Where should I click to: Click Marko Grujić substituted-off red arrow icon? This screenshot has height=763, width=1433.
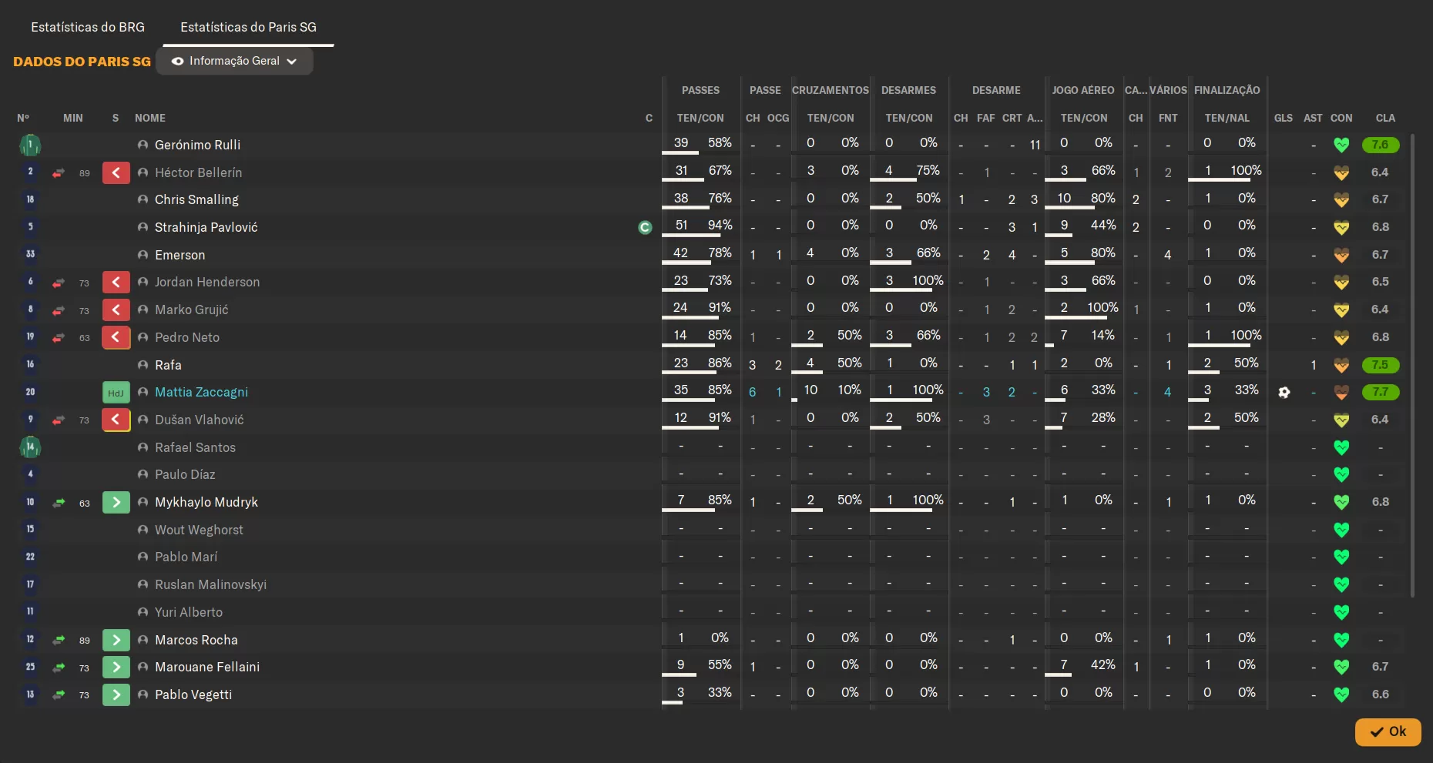click(x=116, y=310)
